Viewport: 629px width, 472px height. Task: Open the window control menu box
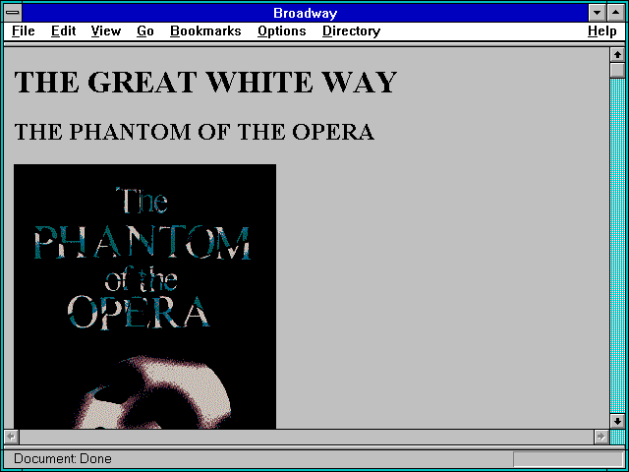click(13, 13)
